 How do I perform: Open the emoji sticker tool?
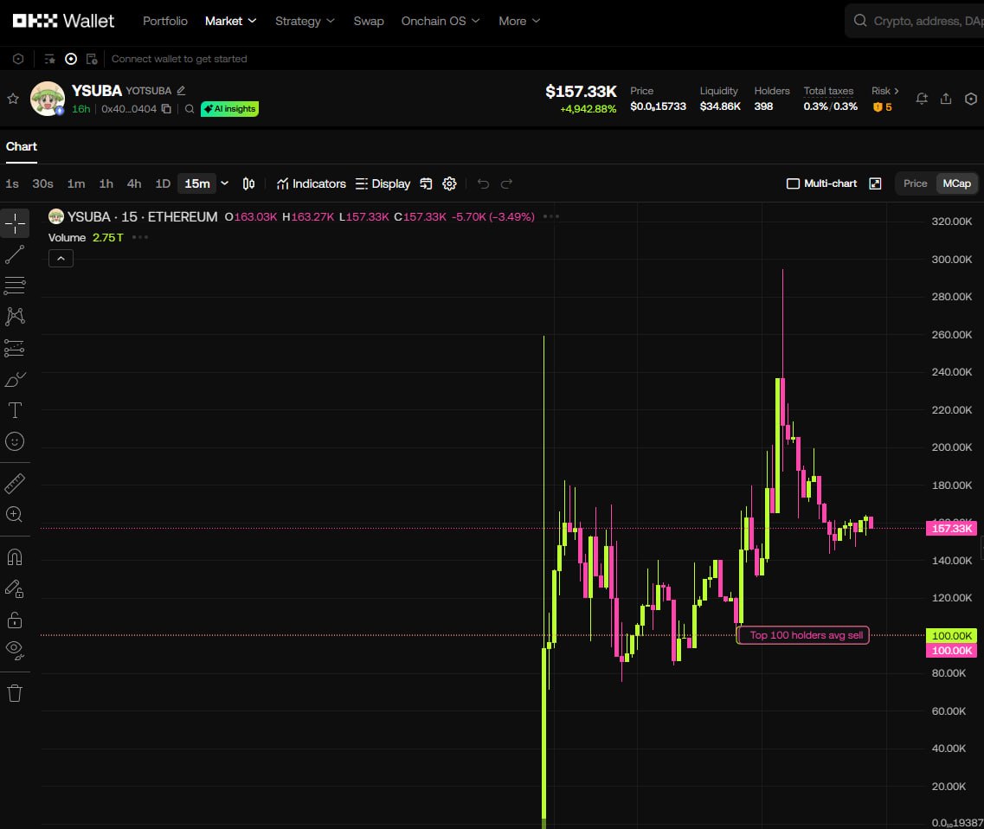15,442
